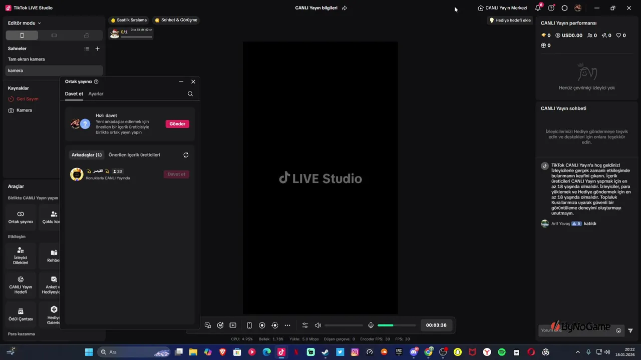Open the Rehber tool tile

click(50, 256)
